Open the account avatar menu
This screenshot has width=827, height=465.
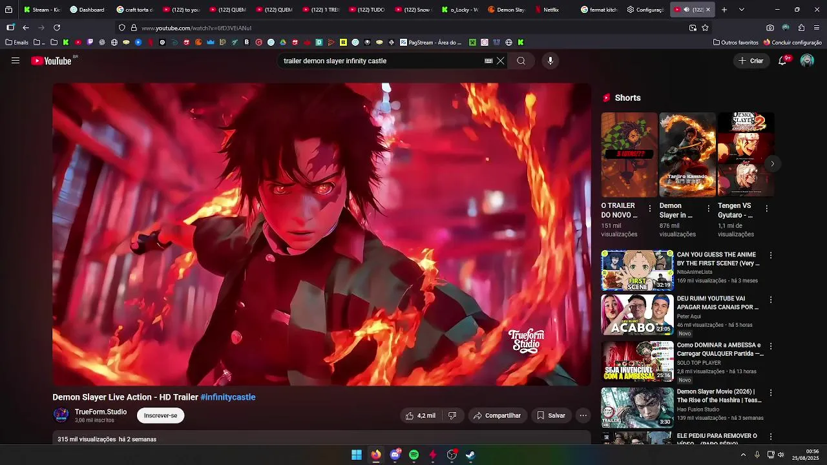tap(807, 61)
